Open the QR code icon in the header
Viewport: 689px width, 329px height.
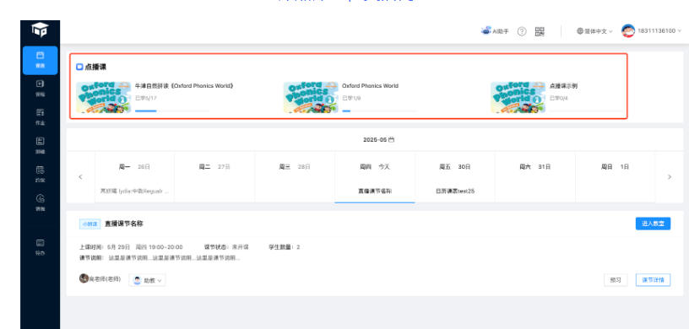tap(540, 31)
